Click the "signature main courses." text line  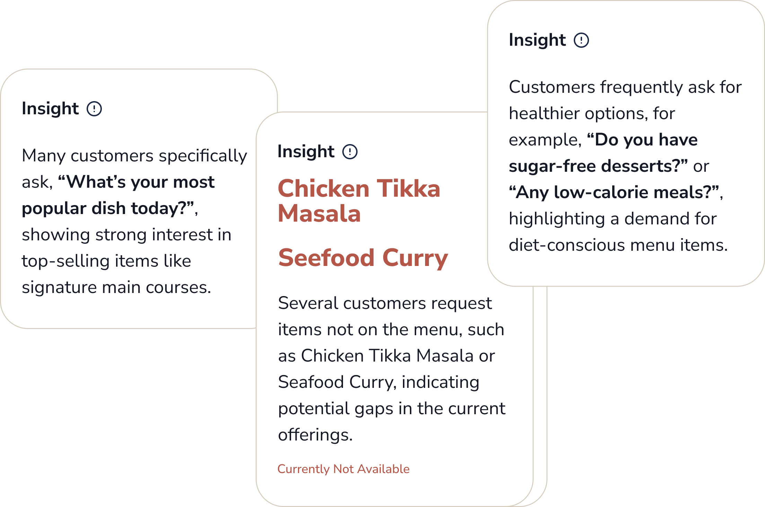116,287
